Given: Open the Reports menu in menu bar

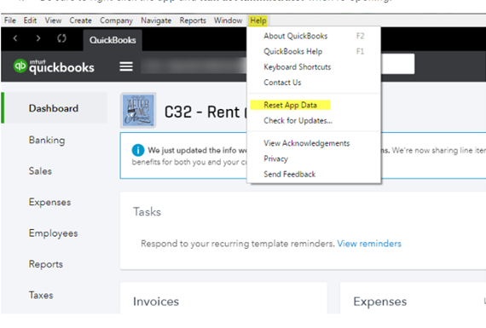Looking at the screenshot, I should (193, 20).
